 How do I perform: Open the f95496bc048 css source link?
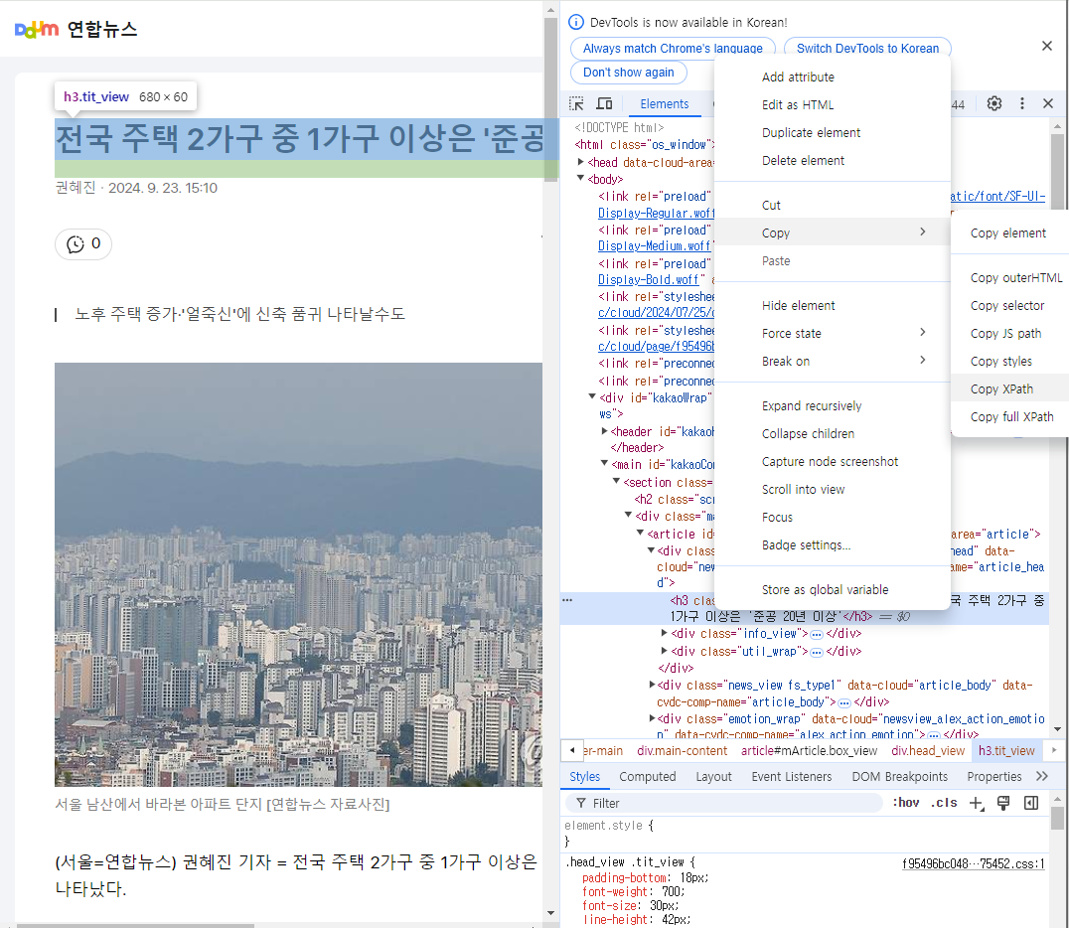[x=974, y=863]
